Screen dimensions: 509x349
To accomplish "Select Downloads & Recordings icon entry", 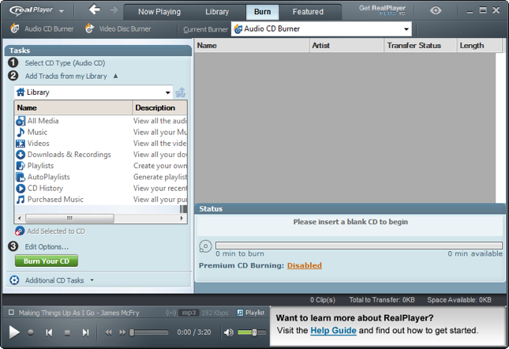I will coord(21,155).
